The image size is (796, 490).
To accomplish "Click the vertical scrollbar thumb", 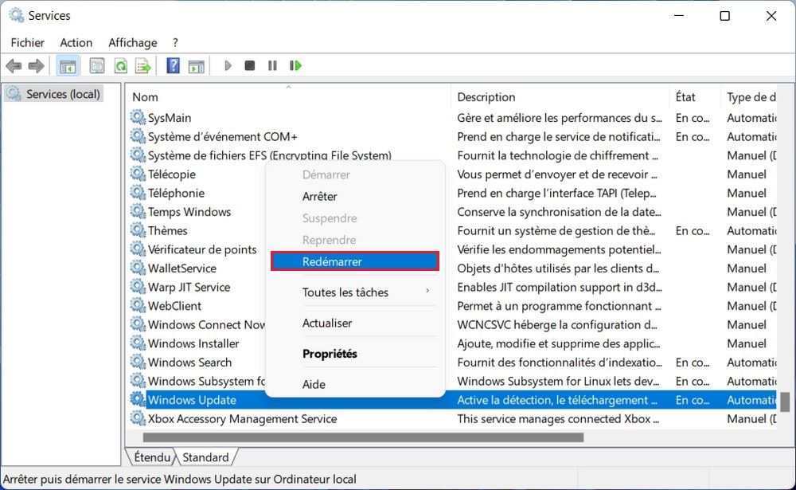I will coord(785,401).
